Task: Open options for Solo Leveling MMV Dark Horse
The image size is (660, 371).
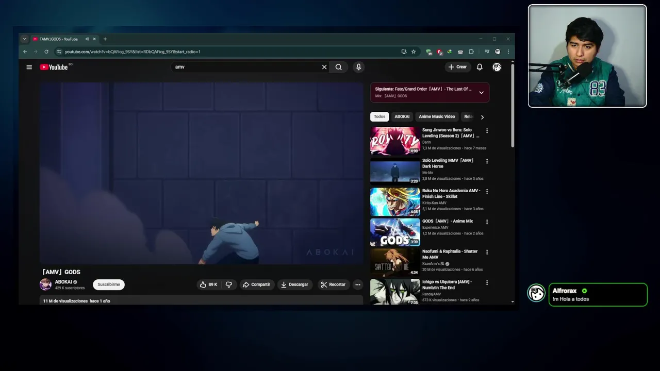Action: [x=487, y=161]
